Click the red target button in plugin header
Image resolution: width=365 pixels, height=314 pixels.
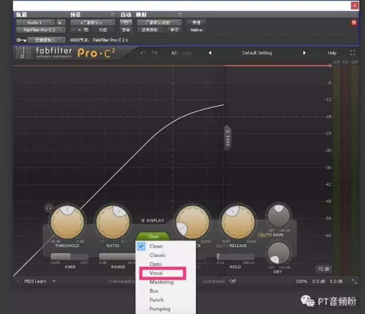click(354, 23)
